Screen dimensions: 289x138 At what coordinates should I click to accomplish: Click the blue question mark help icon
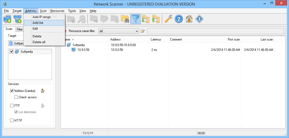tap(179, 19)
